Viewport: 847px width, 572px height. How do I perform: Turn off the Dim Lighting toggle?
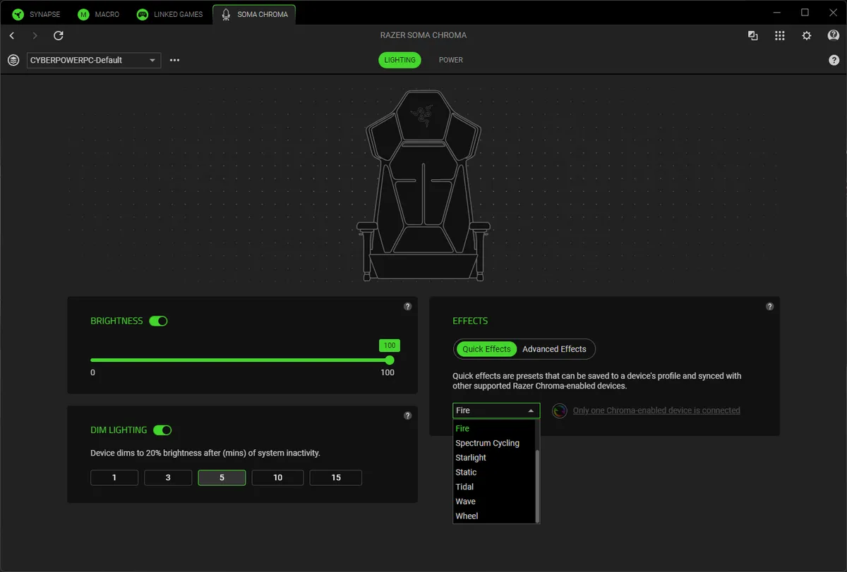pyautogui.click(x=162, y=430)
